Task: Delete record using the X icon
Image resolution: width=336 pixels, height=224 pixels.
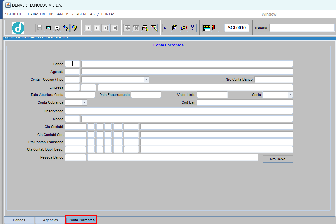Action: click(x=136, y=28)
